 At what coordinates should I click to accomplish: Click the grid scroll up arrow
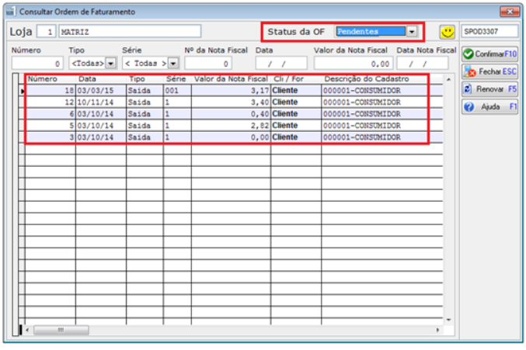(x=448, y=79)
